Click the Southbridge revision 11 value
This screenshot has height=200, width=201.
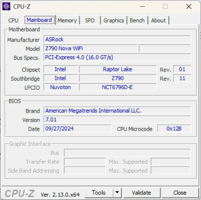pyautogui.click(x=182, y=78)
